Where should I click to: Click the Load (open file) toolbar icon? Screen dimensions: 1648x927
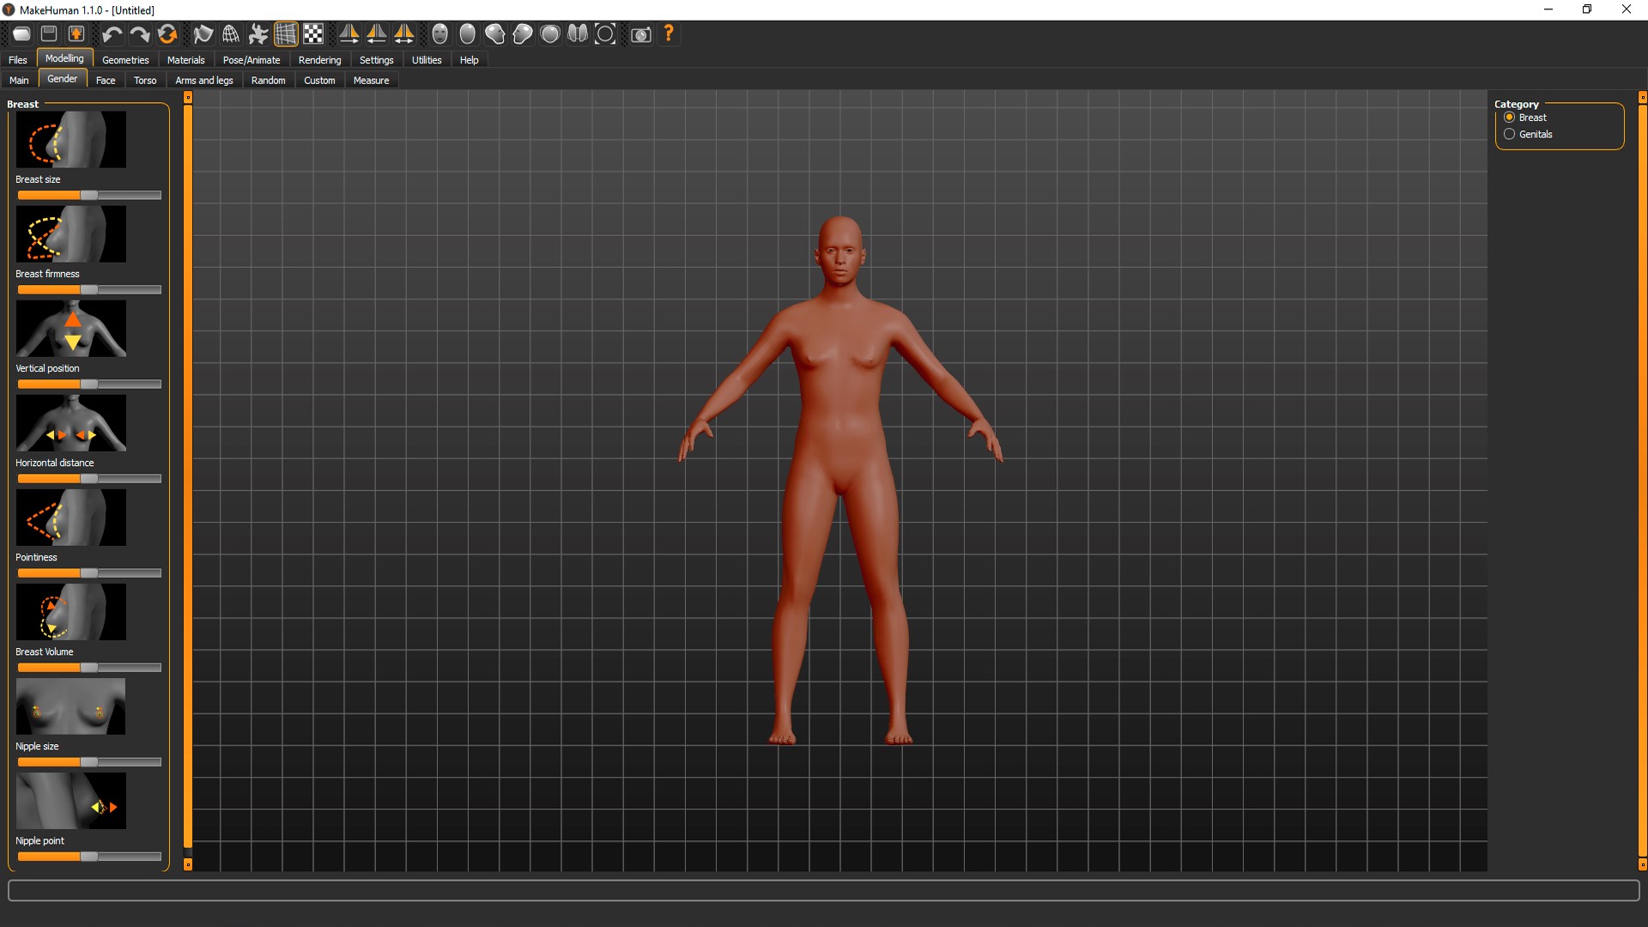21,34
